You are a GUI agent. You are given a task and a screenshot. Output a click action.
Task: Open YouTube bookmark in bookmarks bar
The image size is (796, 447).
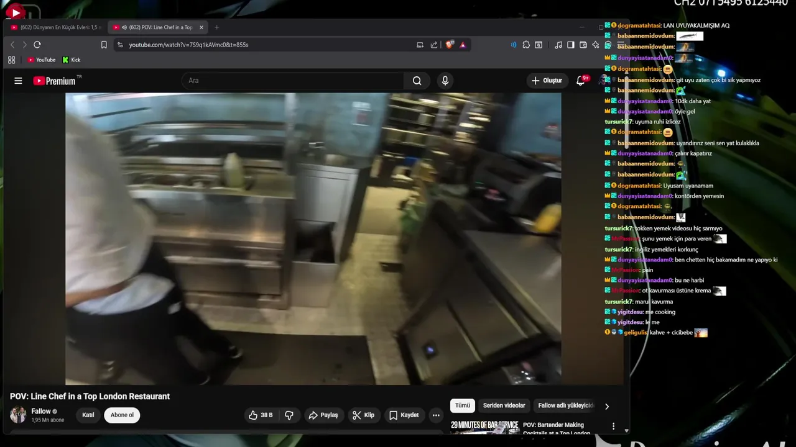point(41,60)
